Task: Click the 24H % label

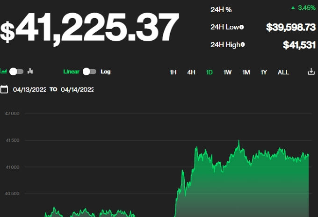Action: coord(221,9)
